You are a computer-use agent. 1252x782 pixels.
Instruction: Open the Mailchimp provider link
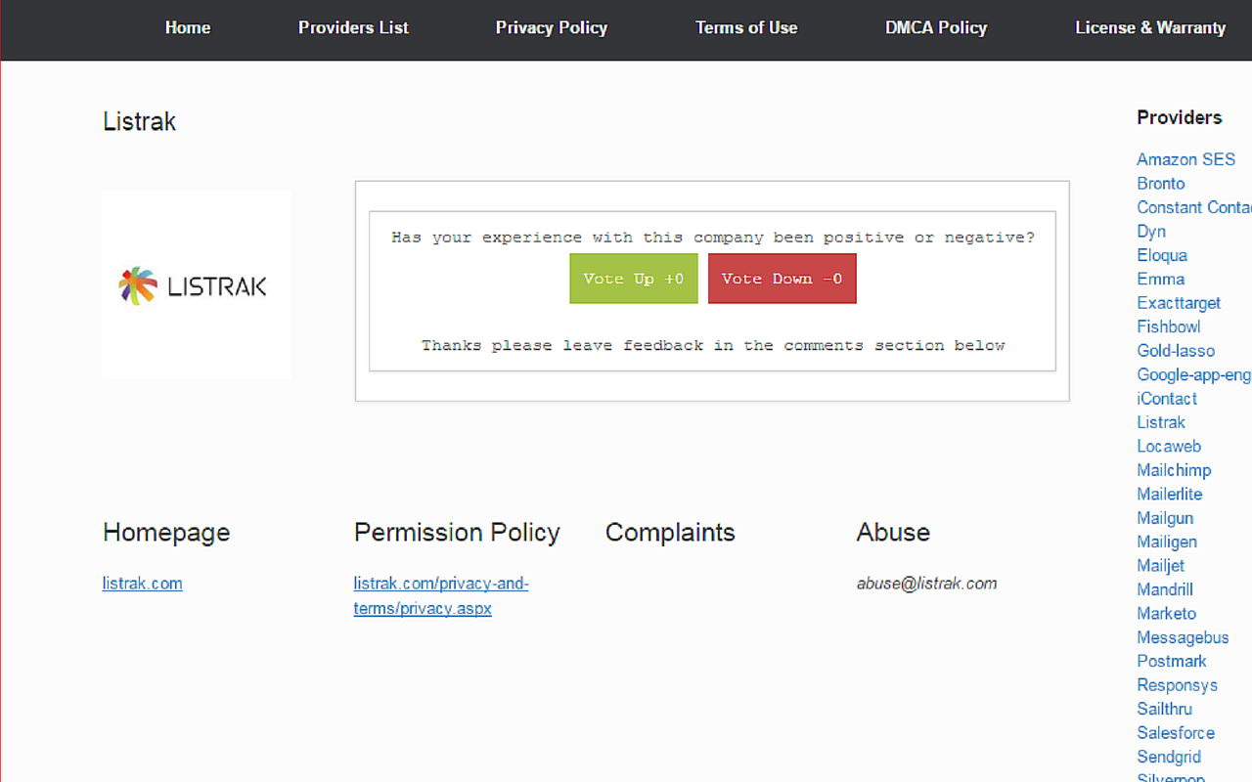[1174, 470]
